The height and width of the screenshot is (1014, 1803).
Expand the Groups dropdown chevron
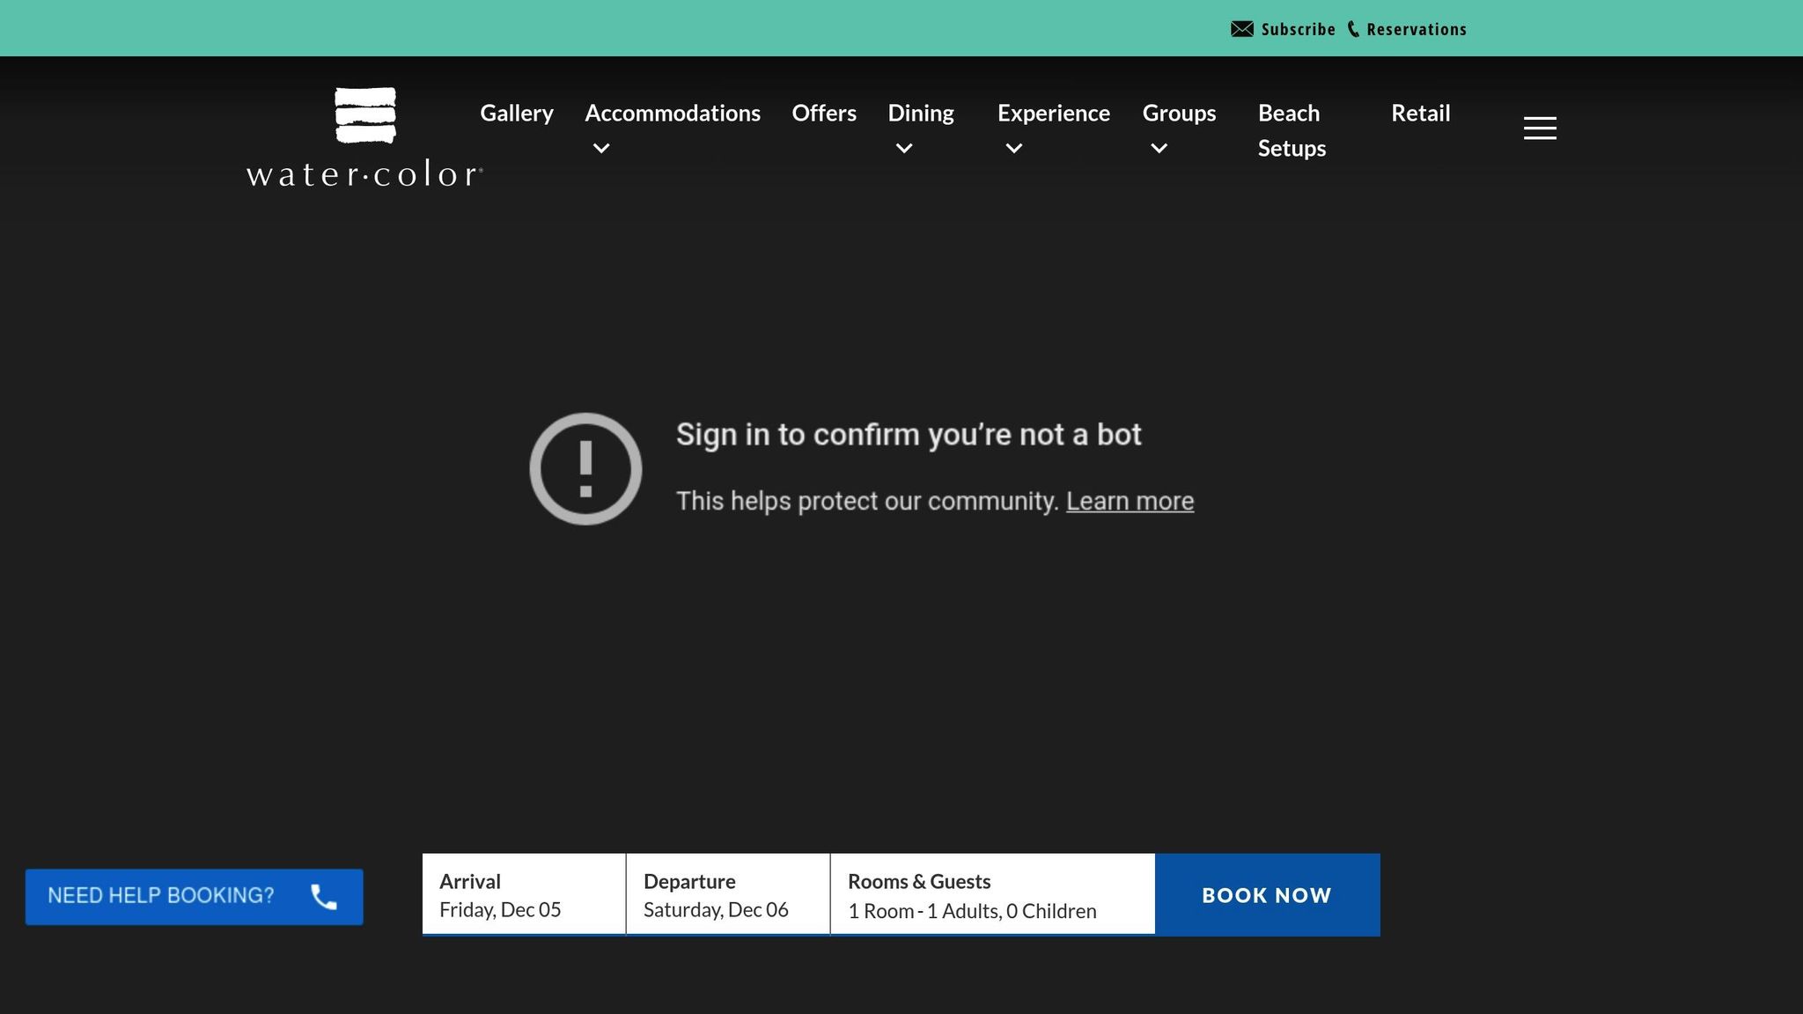1159,149
